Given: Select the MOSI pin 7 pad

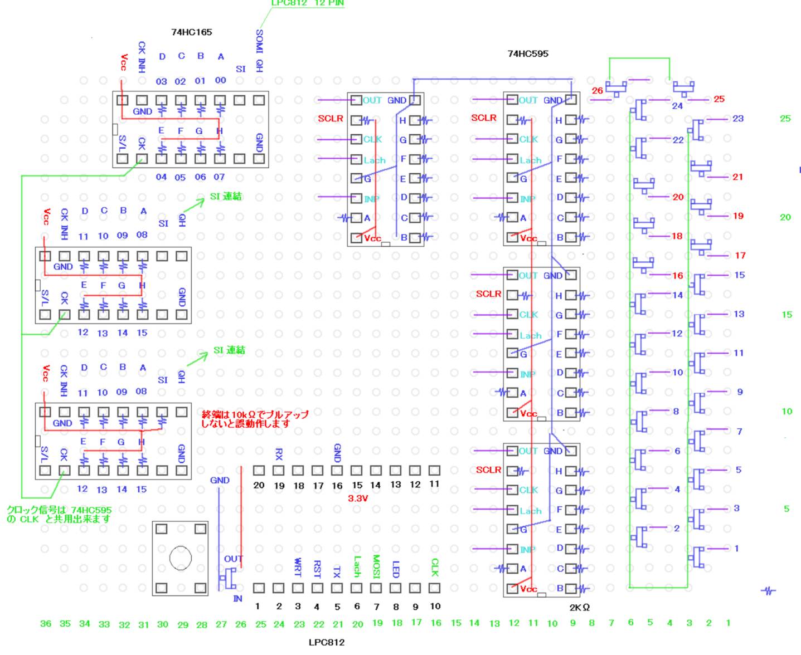Looking at the screenshot, I should [376, 588].
